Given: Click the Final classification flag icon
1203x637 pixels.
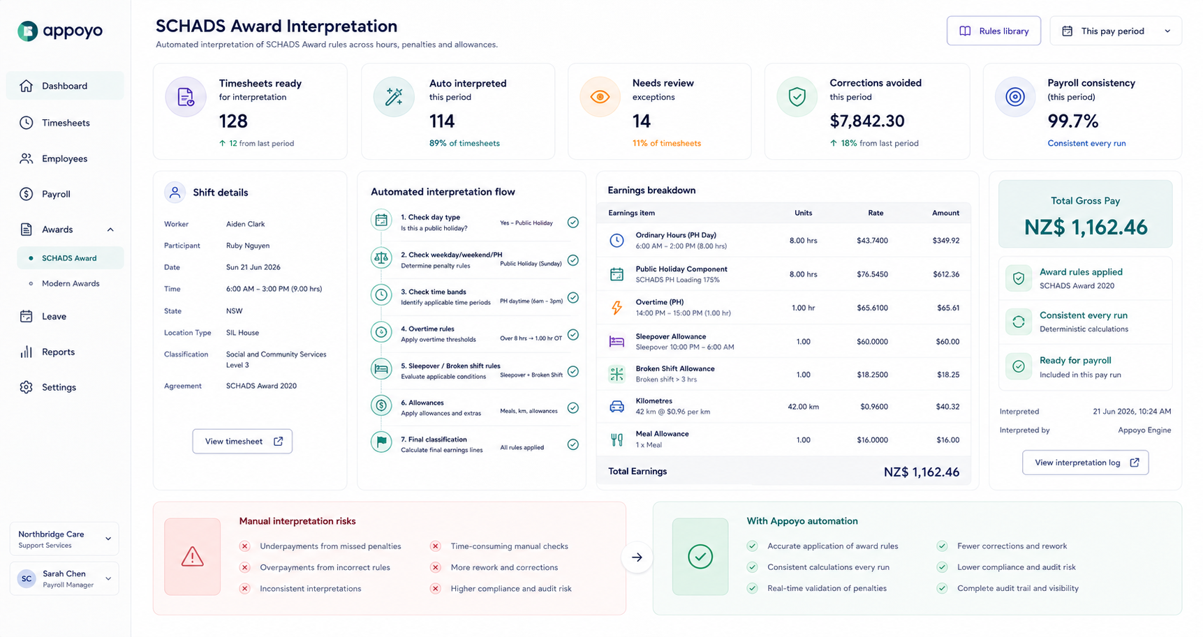Looking at the screenshot, I should point(381,442).
